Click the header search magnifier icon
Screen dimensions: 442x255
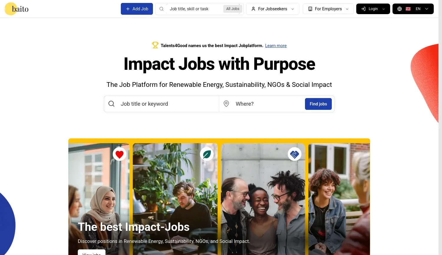coord(161,9)
